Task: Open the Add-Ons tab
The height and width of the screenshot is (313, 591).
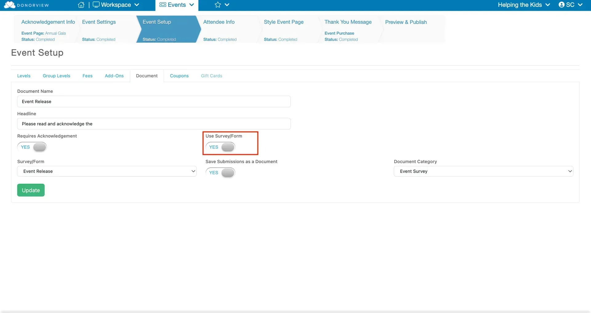Action: pos(114,76)
